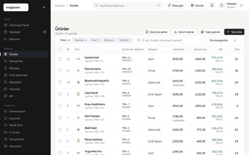The image size is (249, 155).
Task: Click the Siparişler badge showing 4
Action: tap(45, 32)
